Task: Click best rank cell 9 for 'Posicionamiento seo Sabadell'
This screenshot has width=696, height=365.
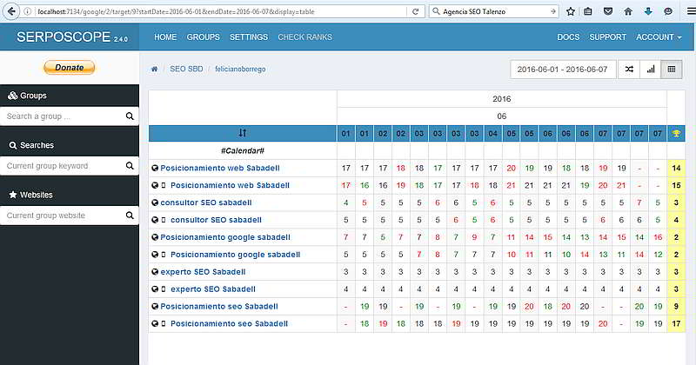Action: click(676, 307)
